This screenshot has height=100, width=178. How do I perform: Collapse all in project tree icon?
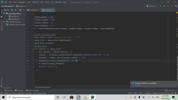[16, 10]
